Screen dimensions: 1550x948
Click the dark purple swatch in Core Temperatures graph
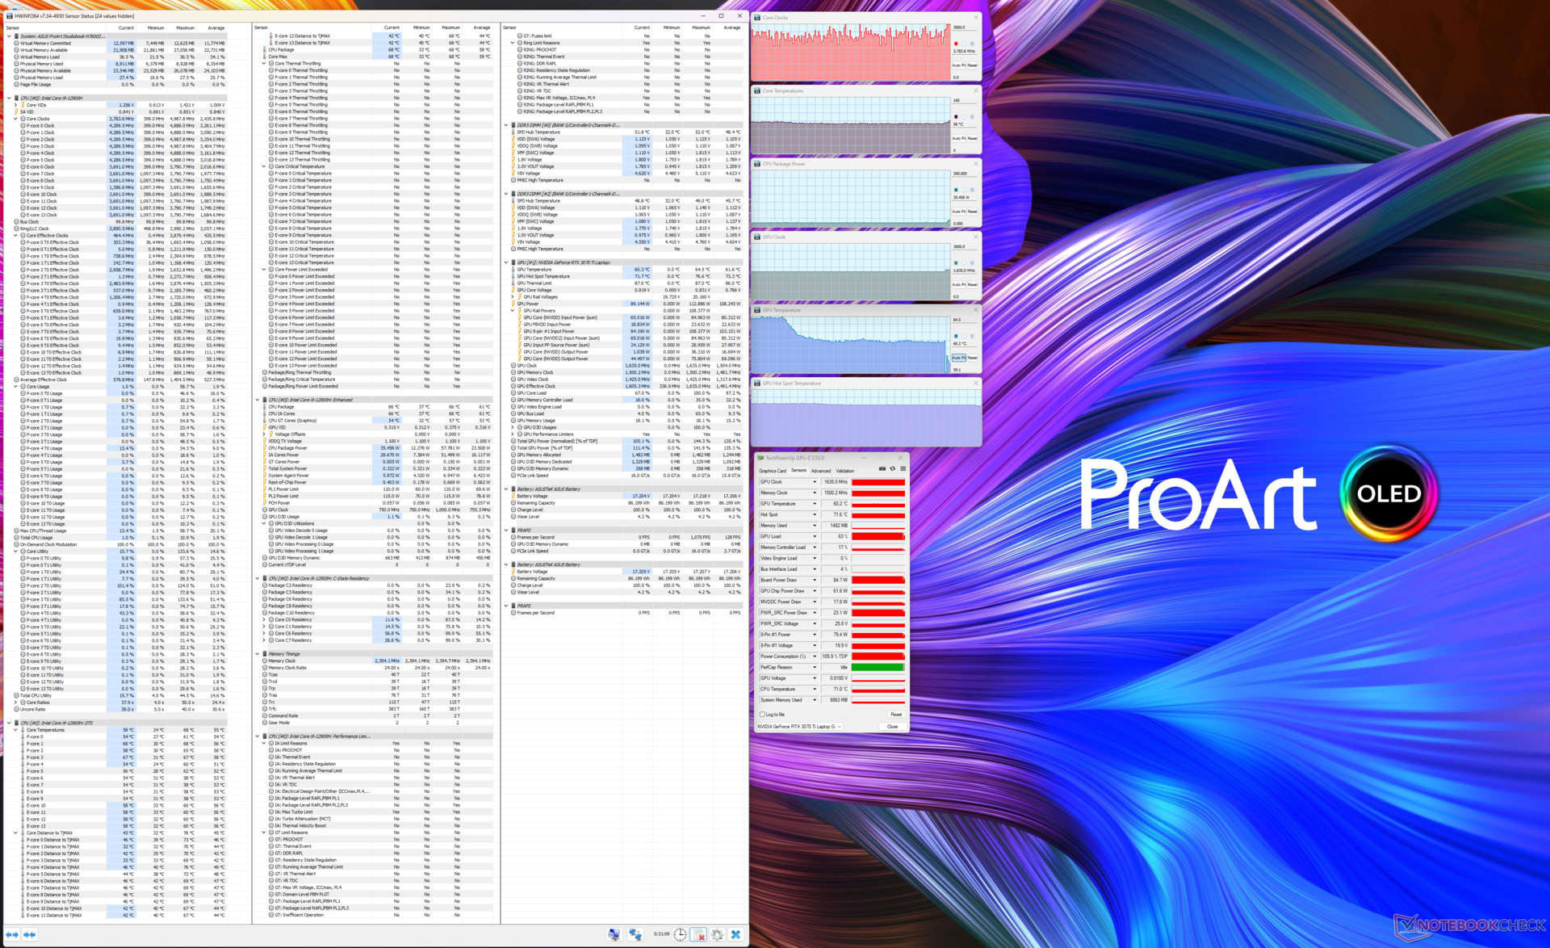pyautogui.click(x=957, y=117)
